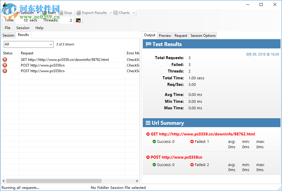Viewport: 282px width, 191px height.
Task: Click the Open Session toolbar icon
Action: click(7, 13)
